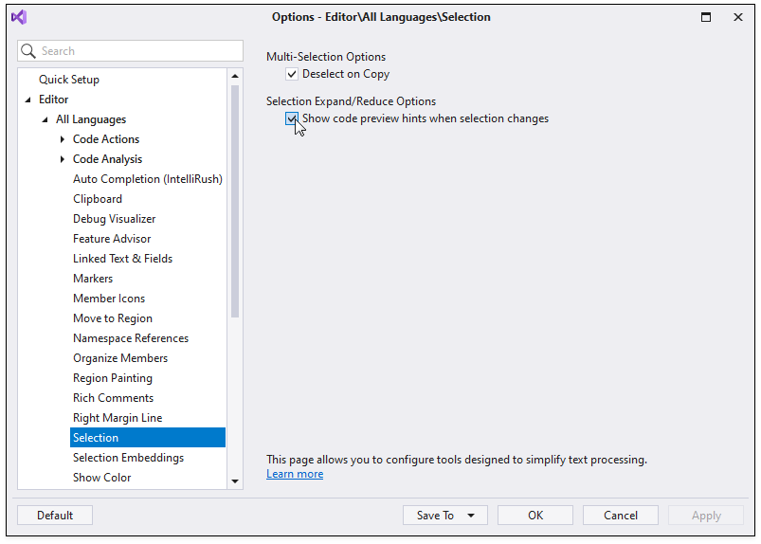The height and width of the screenshot is (544, 761).
Task: Toggle Show code preview hints checkbox
Action: pos(292,118)
